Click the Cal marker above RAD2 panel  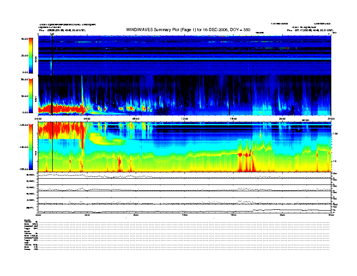(52, 34)
